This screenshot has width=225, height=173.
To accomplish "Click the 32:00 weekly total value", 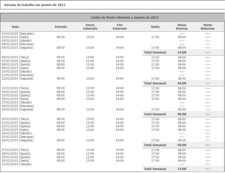I will [182, 169].
